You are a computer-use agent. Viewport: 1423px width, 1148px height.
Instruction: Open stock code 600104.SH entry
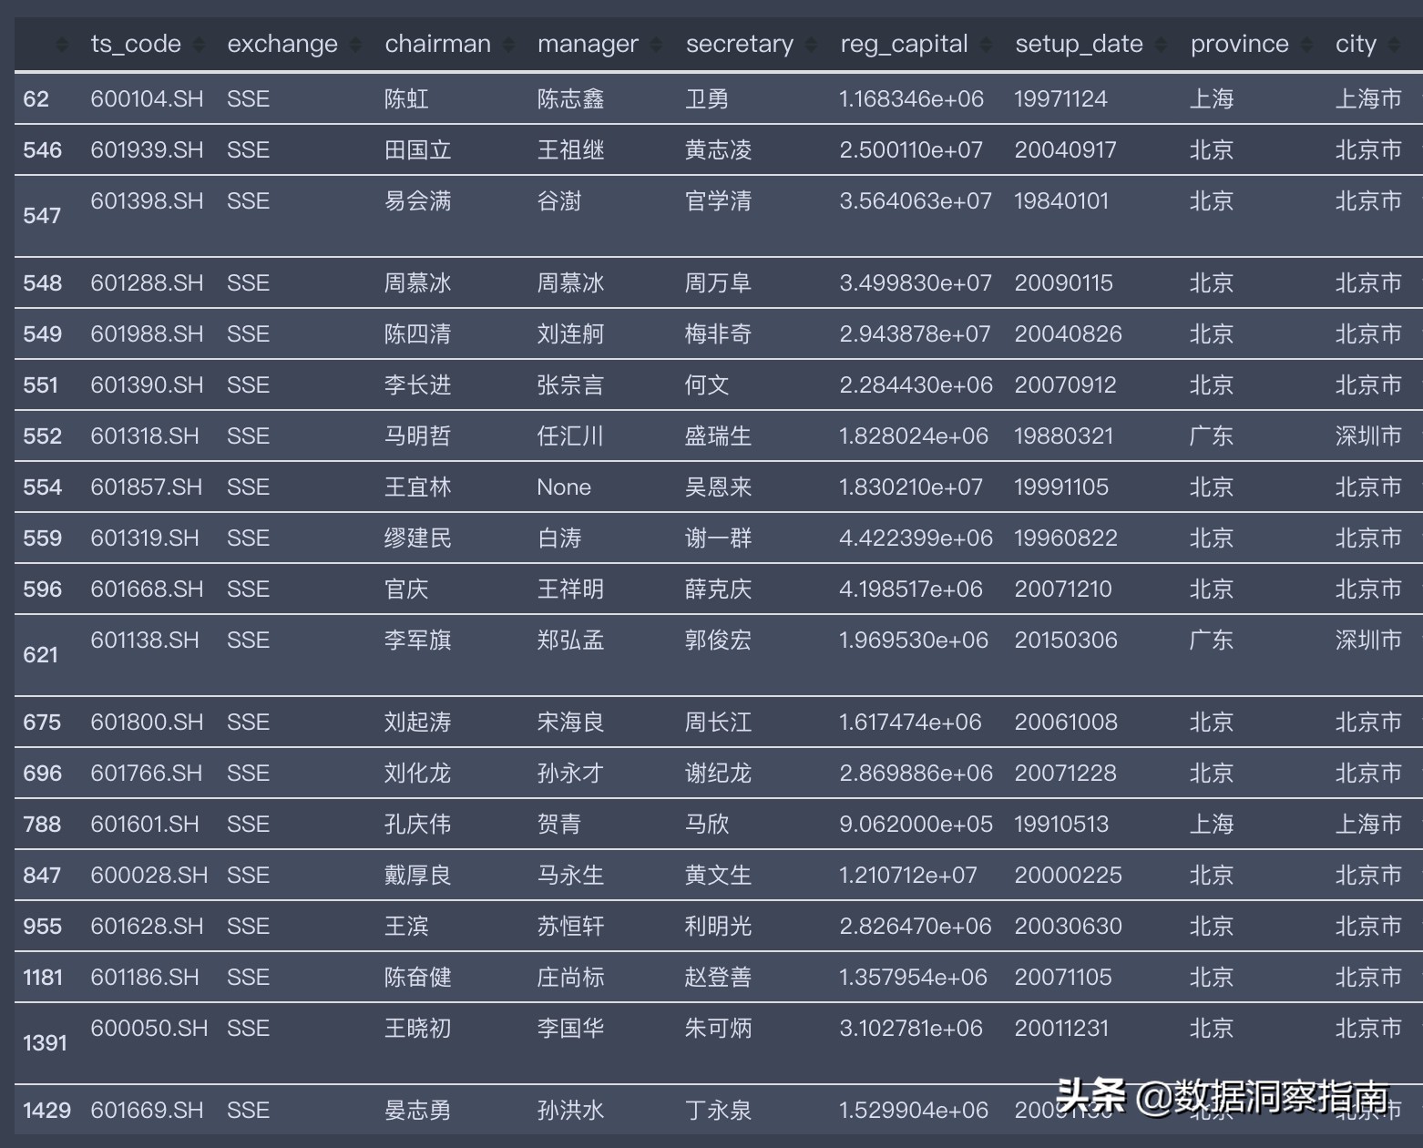(x=147, y=98)
